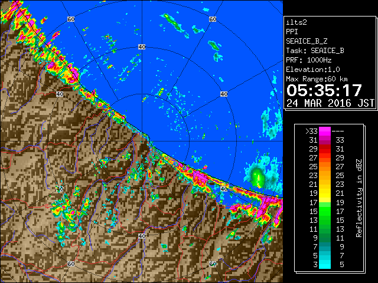Select the "Task: SEAICE_B" line

[x=315, y=51]
